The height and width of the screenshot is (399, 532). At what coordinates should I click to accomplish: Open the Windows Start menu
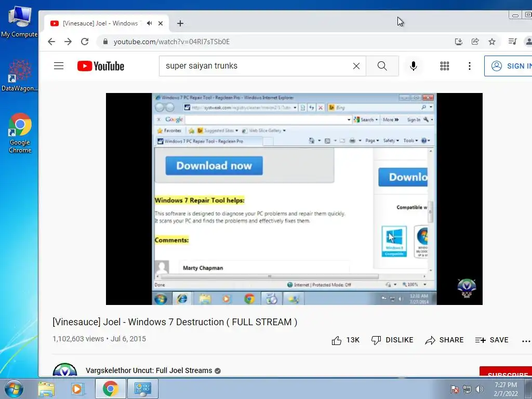(14, 389)
